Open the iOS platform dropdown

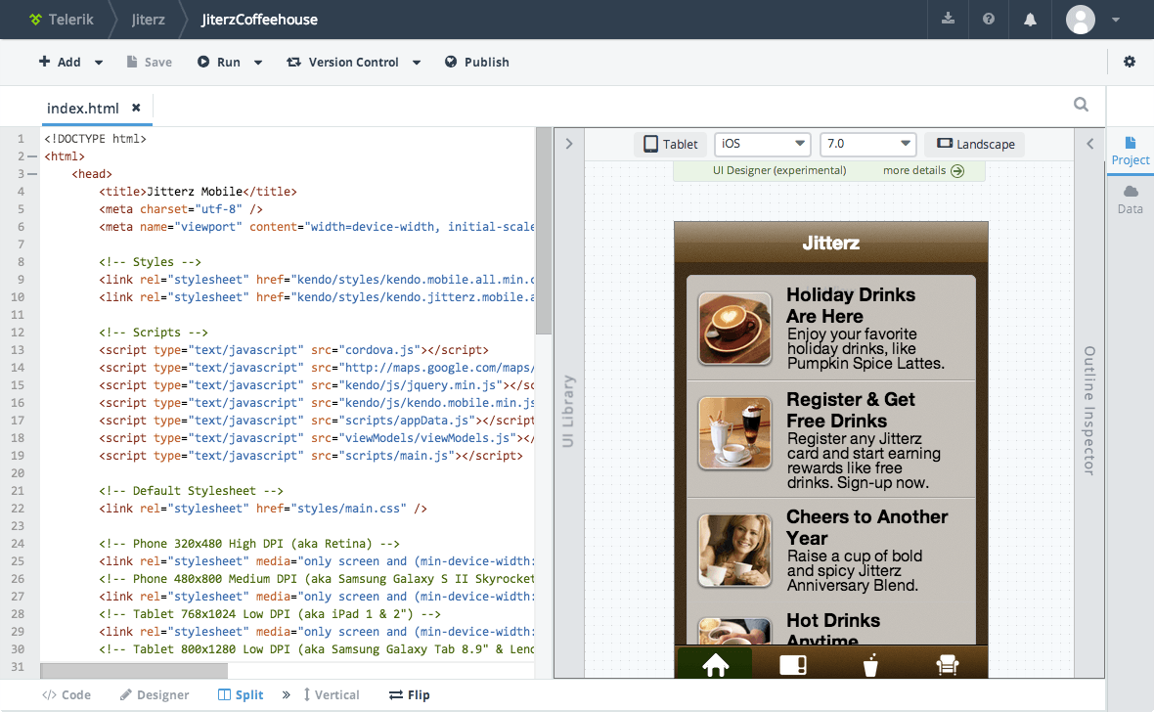763,145
